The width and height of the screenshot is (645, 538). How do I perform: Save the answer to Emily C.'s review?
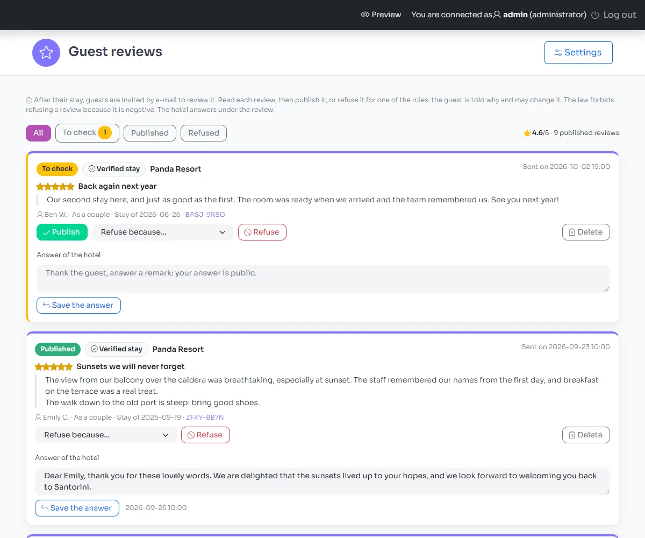coord(77,508)
